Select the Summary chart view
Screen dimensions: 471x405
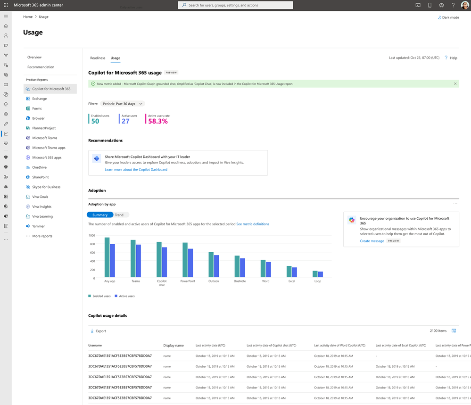click(x=100, y=215)
